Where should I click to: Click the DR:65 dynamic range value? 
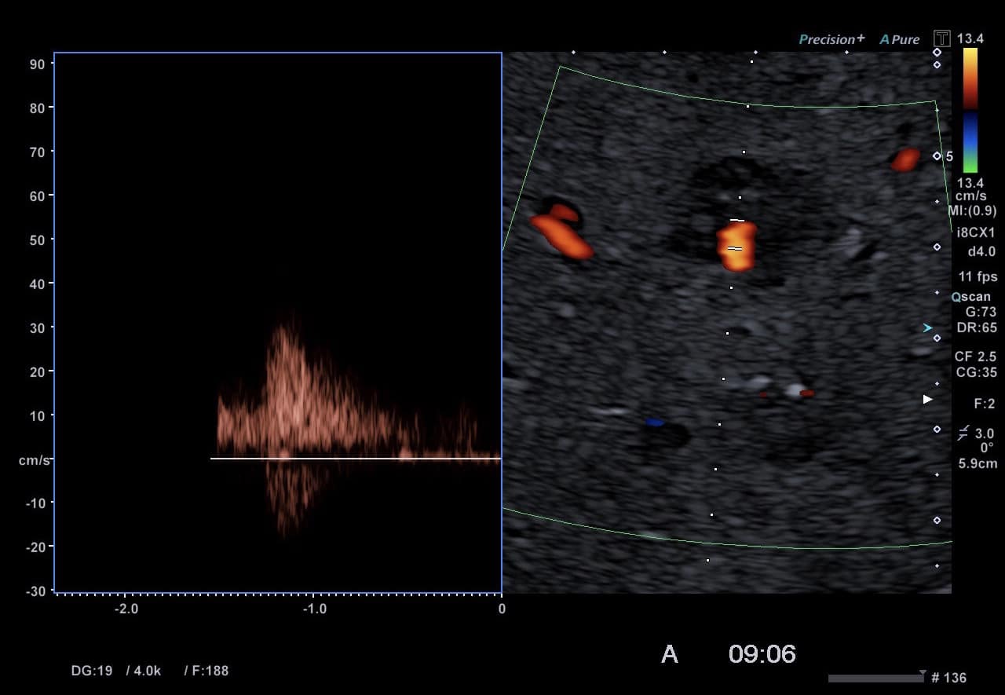tap(977, 327)
